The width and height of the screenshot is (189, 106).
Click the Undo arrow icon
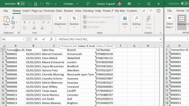pyautogui.click(x=47, y=4)
